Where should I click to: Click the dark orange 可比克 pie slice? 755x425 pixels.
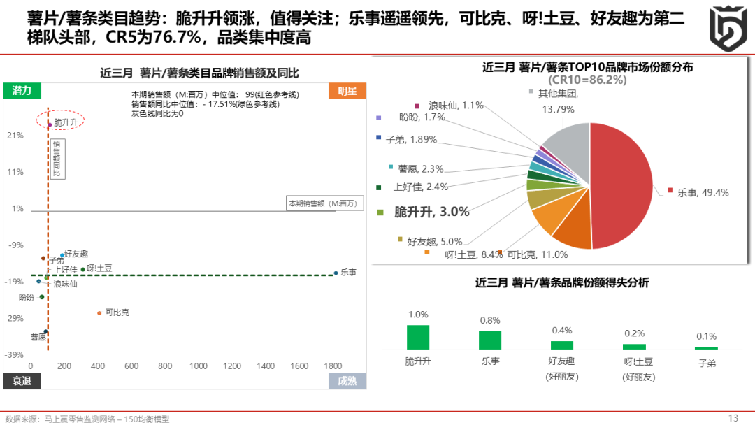(575, 224)
